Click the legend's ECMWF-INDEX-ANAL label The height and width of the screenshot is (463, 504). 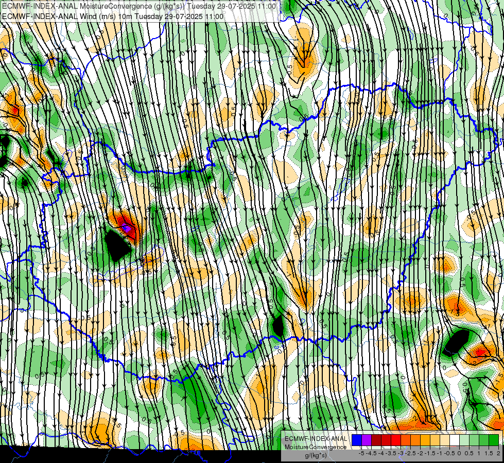(316, 439)
